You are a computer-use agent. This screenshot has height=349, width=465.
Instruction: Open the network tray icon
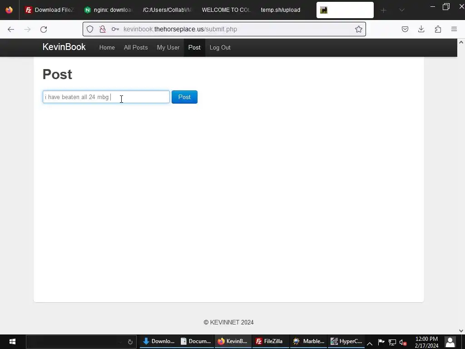point(392,343)
